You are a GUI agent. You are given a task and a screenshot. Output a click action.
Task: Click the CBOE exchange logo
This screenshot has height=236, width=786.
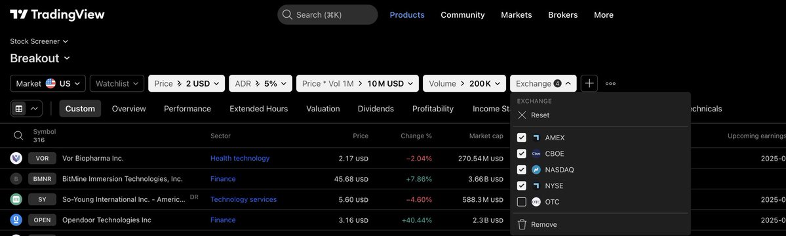tap(536, 154)
